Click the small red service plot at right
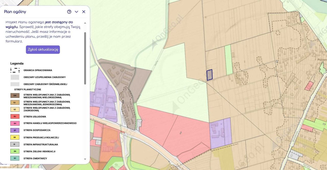Screen dimensions: 327x170 point(309,86)
